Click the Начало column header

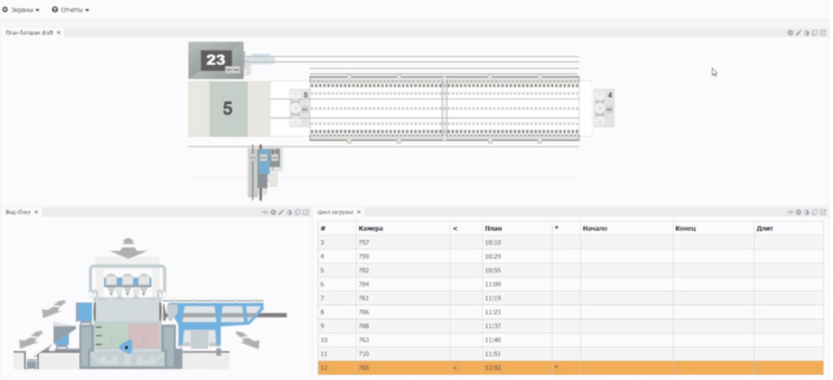tap(626, 229)
